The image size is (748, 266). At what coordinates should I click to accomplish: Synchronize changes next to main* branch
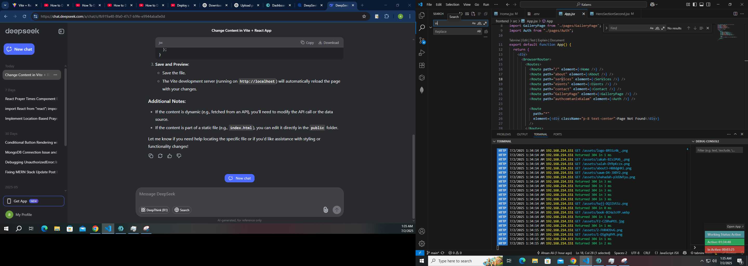[x=443, y=253]
